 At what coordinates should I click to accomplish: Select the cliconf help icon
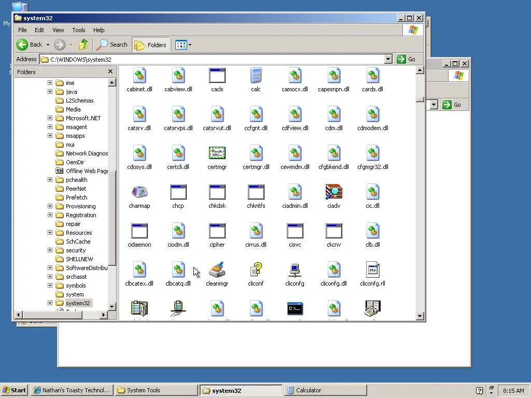[256, 269]
